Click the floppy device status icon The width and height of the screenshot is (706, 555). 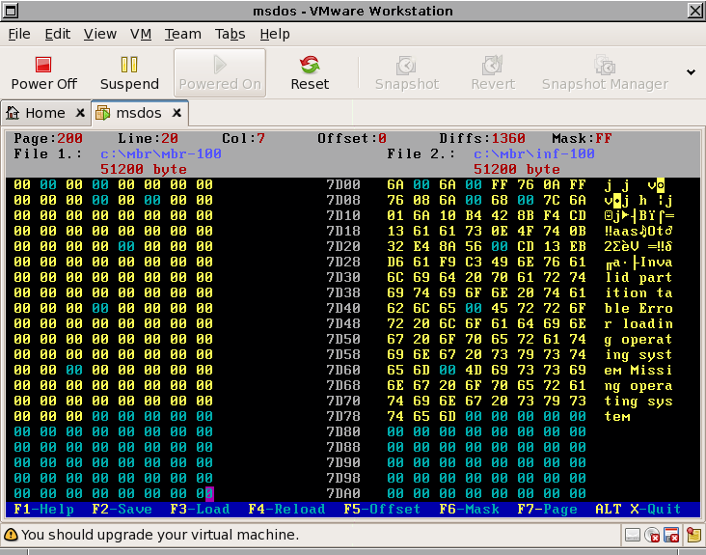671,535
